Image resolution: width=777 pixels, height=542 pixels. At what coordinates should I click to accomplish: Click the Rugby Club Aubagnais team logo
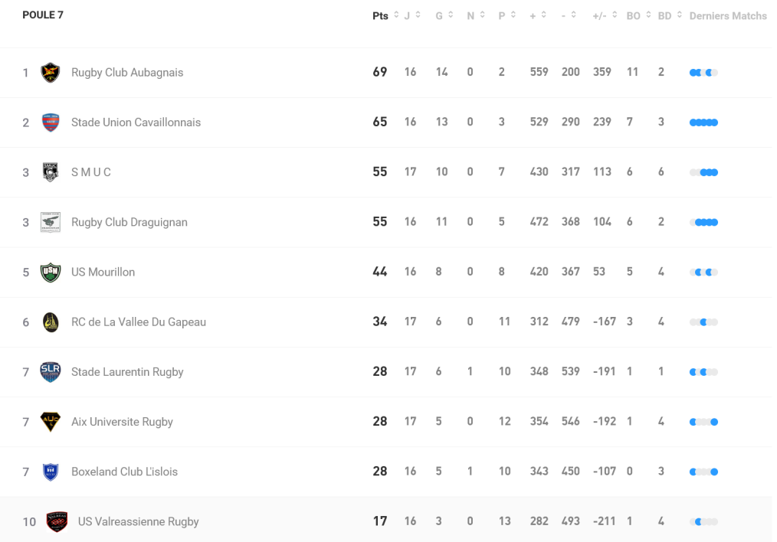(51, 73)
